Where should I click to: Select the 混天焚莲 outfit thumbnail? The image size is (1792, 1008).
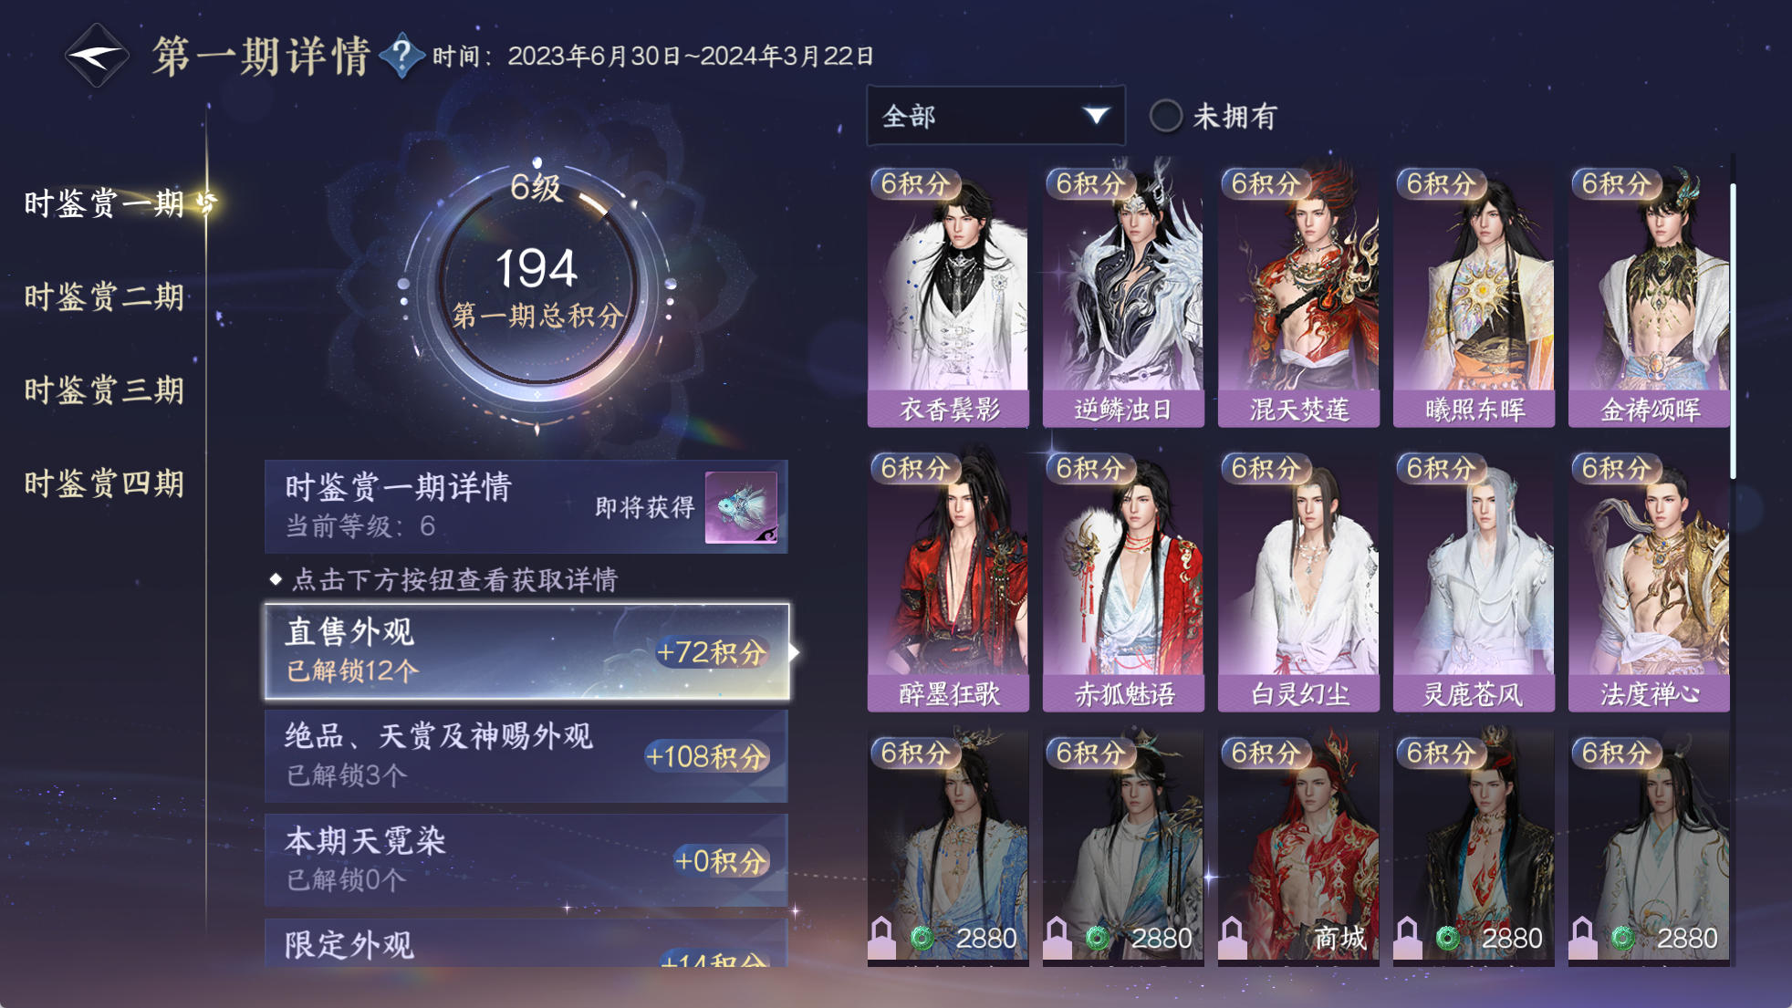(1298, 296)
